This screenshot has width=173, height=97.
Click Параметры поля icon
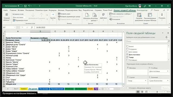pyautogui.click(x=14, y=20)
